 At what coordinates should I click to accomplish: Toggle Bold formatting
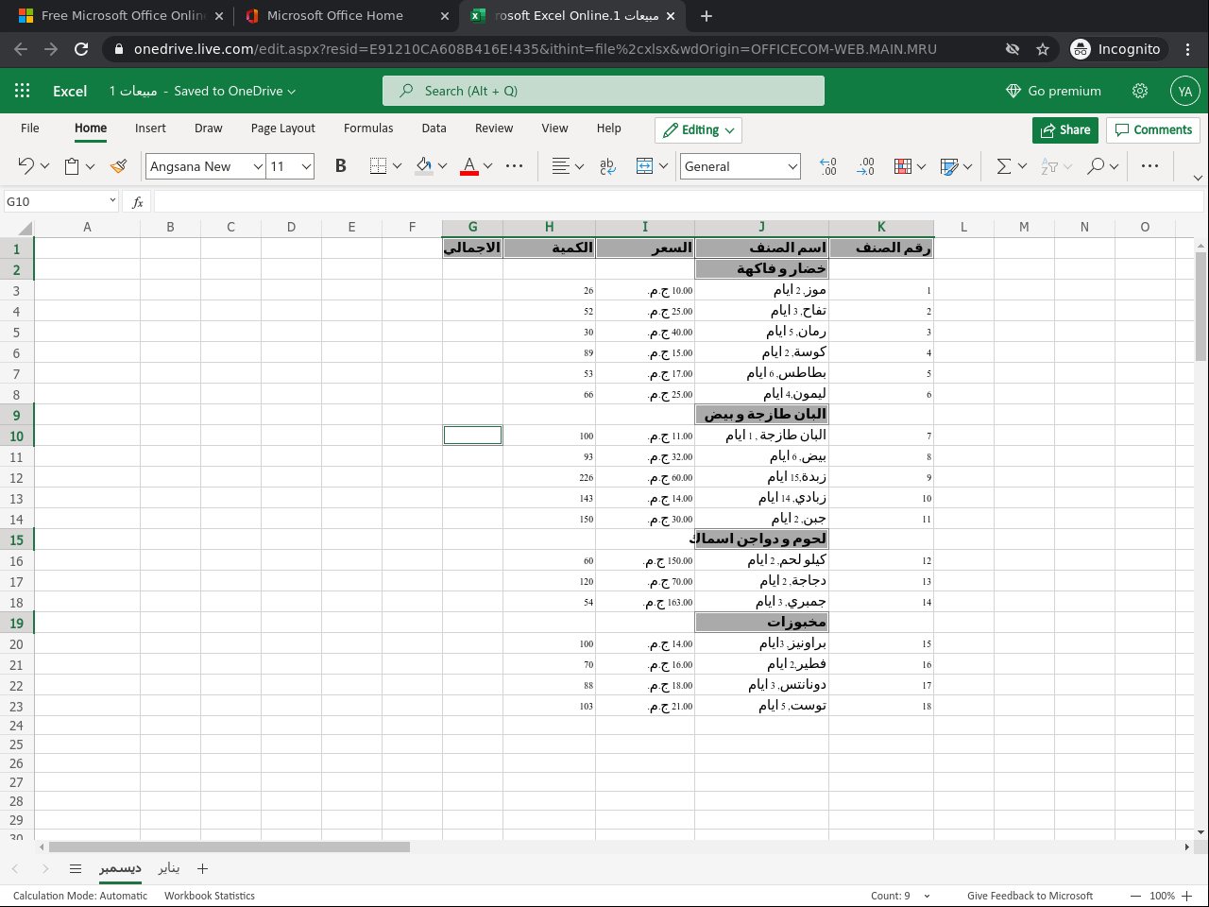coord(341,166)
